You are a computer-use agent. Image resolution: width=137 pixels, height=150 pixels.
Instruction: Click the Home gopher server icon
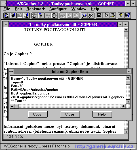click(x=35, y=16)
